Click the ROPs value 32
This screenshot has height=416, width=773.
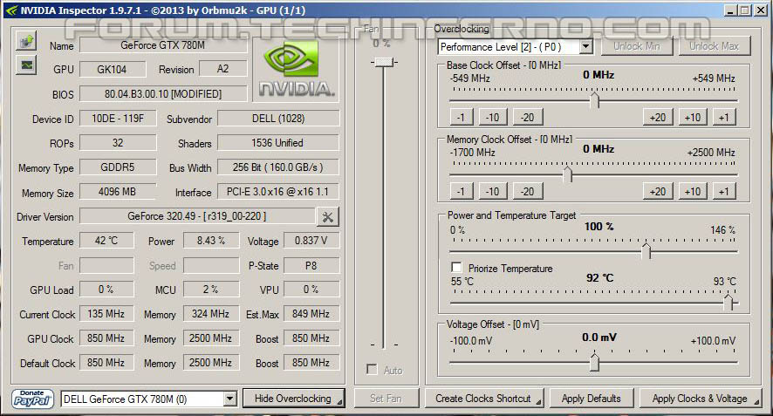click(x=118, y=143)
